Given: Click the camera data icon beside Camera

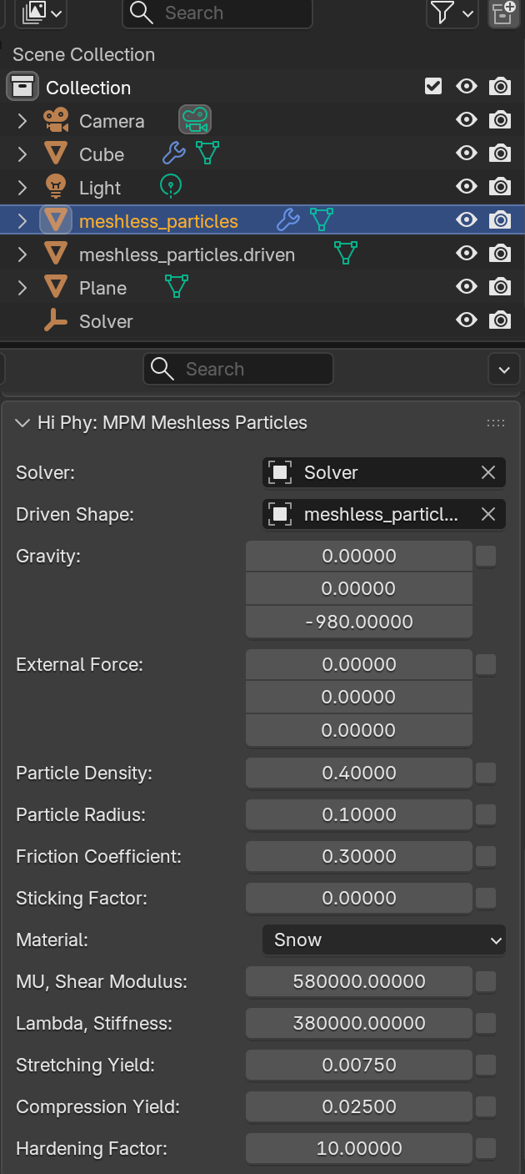Looking at the screenshot, I should (x=195, y=120).
